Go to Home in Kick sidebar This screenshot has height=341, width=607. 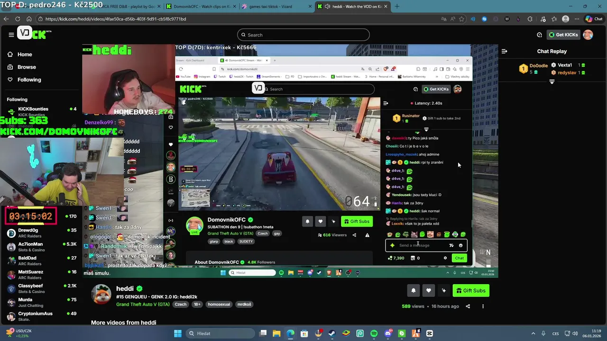[x=20, y=54]
